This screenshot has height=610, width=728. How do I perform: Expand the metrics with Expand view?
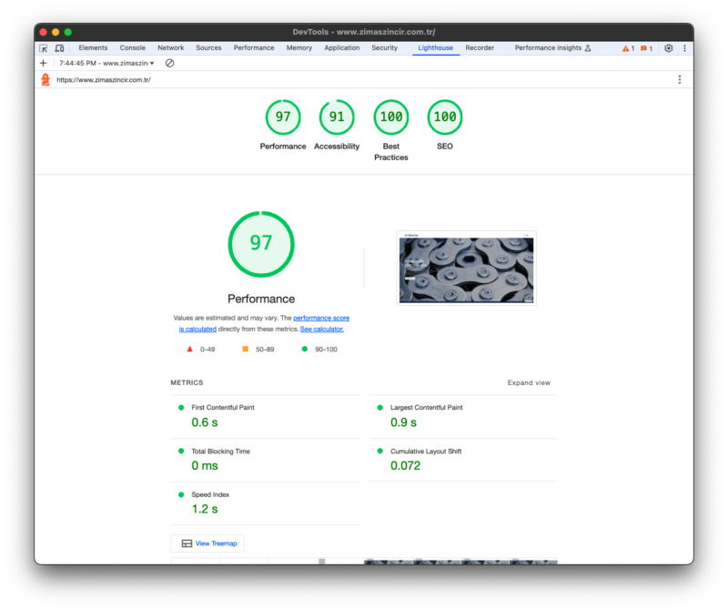click(529, 383)
